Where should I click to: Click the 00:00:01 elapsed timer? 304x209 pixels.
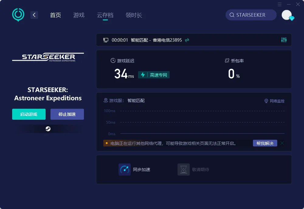(120, 40)
